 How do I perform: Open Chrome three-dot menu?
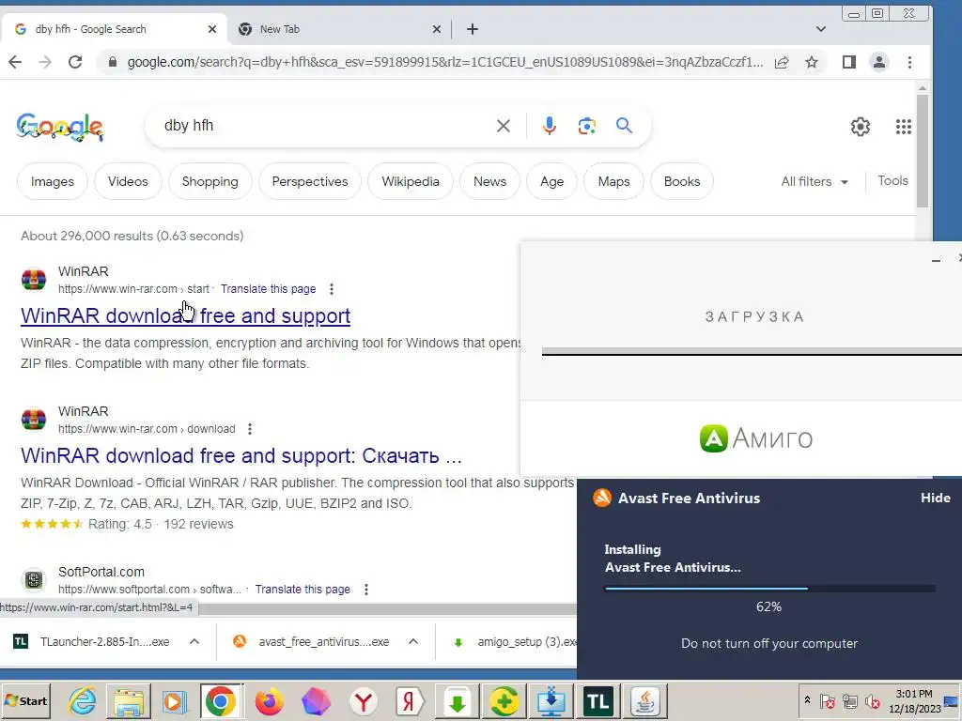pos(909,62)
